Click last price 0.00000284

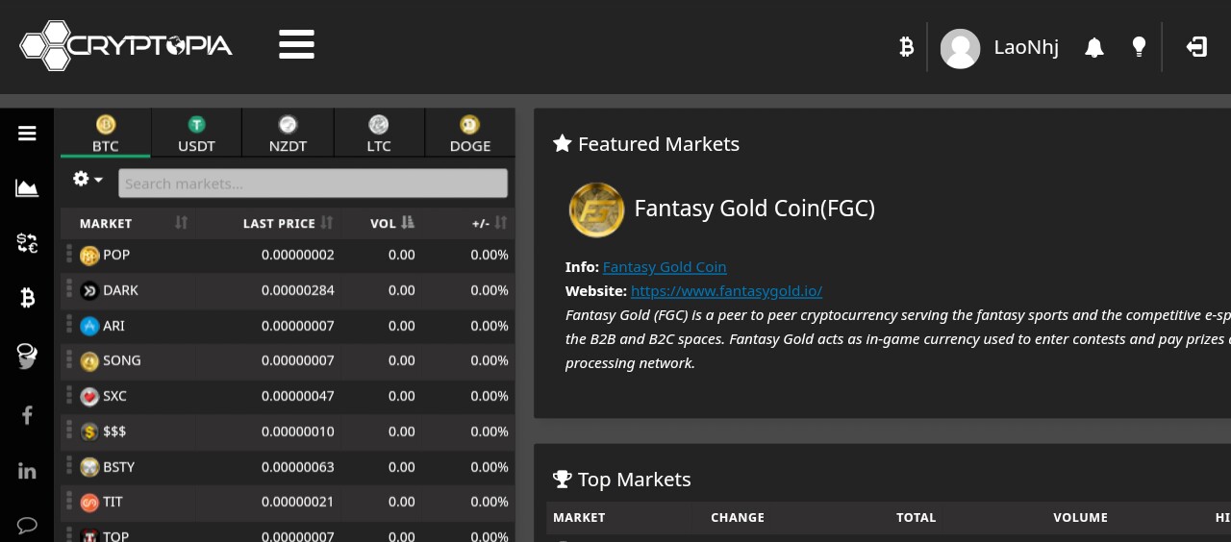pyautogui.click(x=298, y=290)
